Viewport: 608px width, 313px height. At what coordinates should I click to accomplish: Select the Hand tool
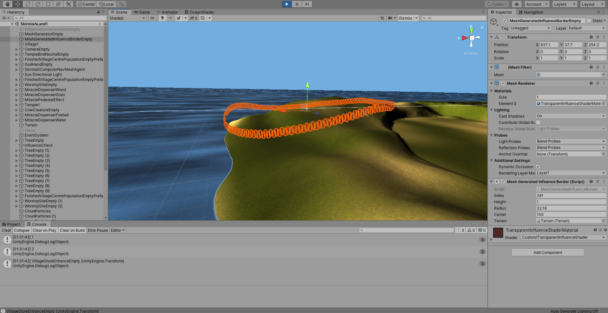pyautogui.click(x=7, y=4)
